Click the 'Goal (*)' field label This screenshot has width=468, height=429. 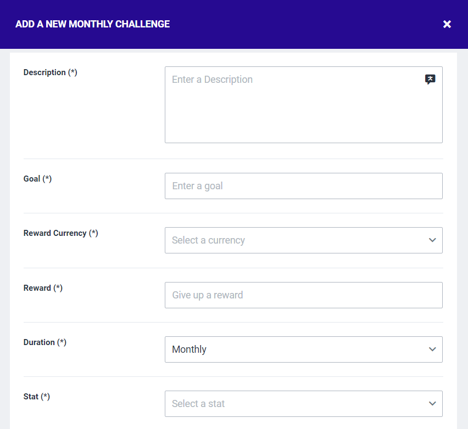(x=37, y=179)
